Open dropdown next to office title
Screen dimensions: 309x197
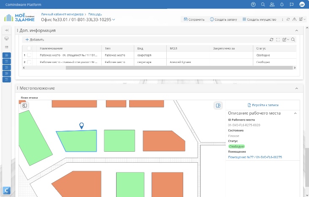pyautogui.click(x=114, y=19)
